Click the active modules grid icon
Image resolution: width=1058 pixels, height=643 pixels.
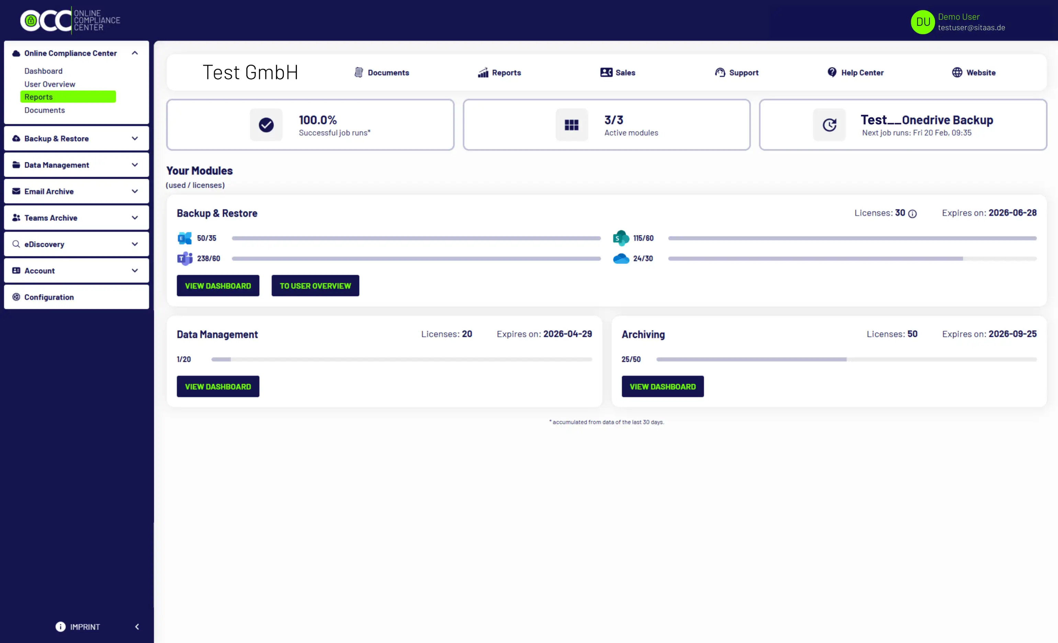[x=571, y=125]
